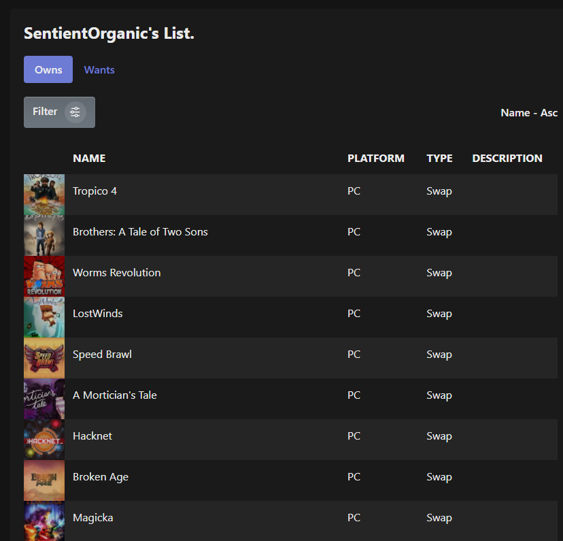This screenshot has height=541, width=563.
Task: Click the PC platform cell for Tropico 4
Action: (x=354, y=191)
